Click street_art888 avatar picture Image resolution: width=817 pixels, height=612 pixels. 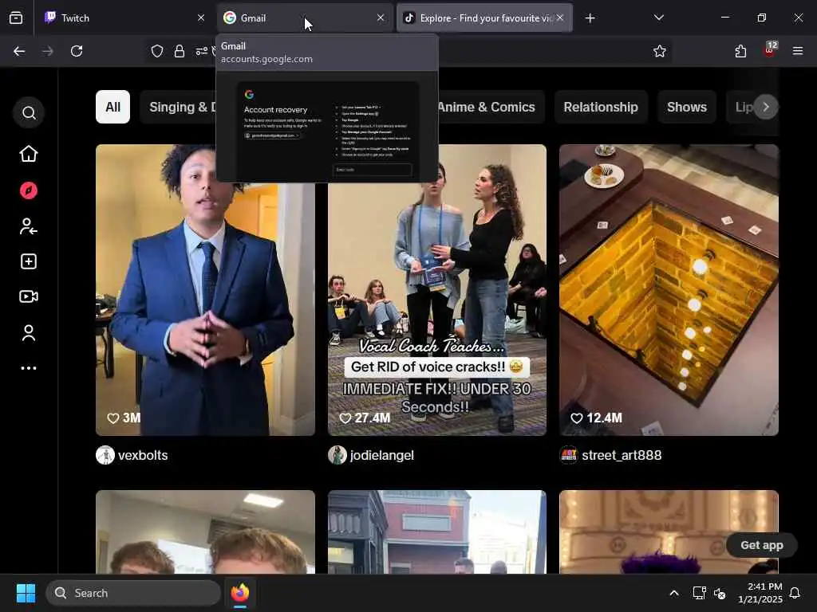569,455
